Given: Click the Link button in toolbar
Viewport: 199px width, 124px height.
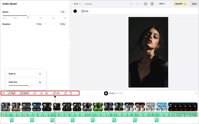Looking at the screenshot, I should point(56,93).
